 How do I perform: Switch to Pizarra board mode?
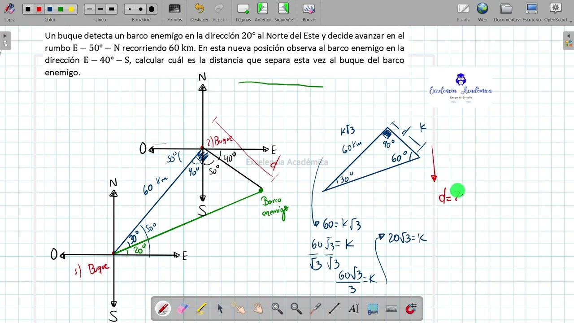(463, 12)
